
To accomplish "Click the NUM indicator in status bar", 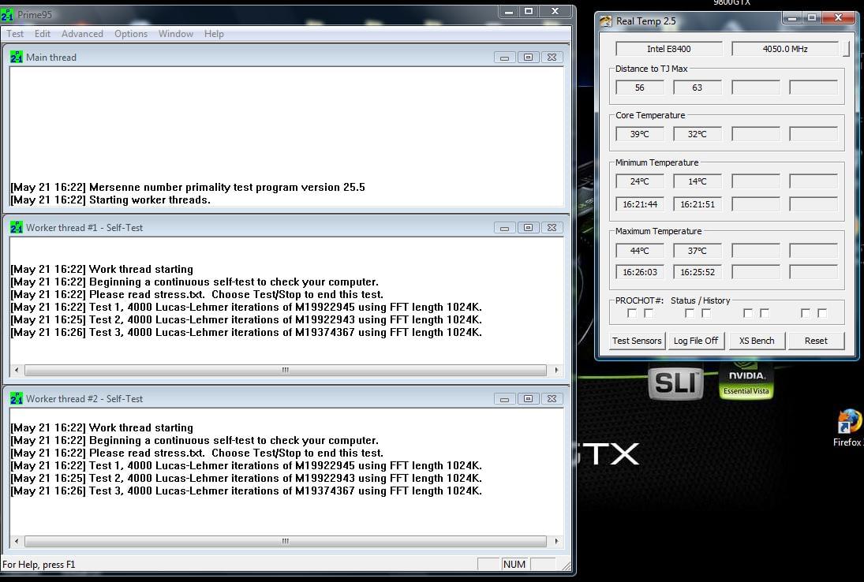I will tap(514, 565).
